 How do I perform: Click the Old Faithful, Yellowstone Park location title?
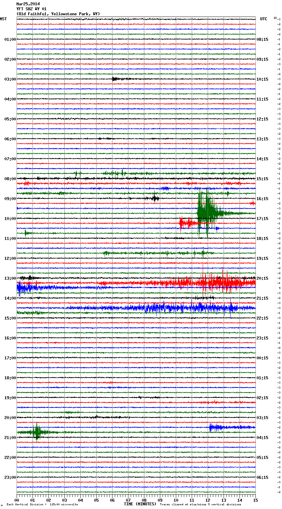(x=58, y=14)
